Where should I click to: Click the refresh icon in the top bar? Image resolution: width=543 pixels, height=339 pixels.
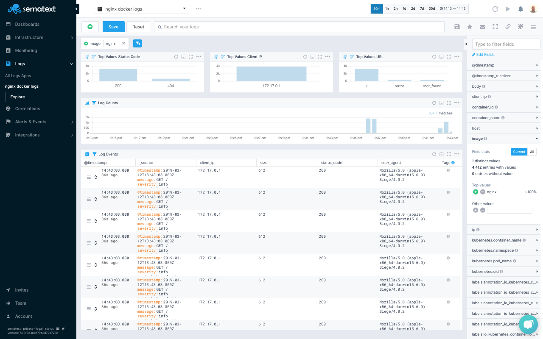495,9
